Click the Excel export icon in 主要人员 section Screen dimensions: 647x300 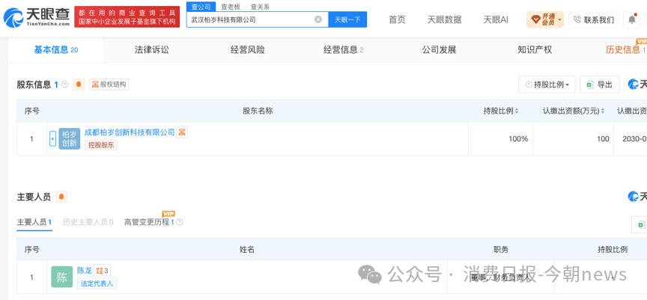[x=641, y=224]
